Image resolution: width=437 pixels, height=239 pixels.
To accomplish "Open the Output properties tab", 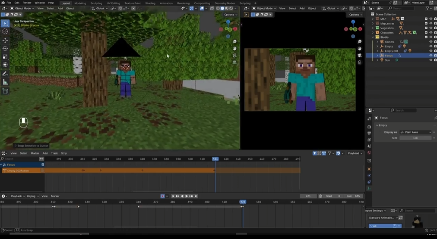I will [x=369, y=133].
